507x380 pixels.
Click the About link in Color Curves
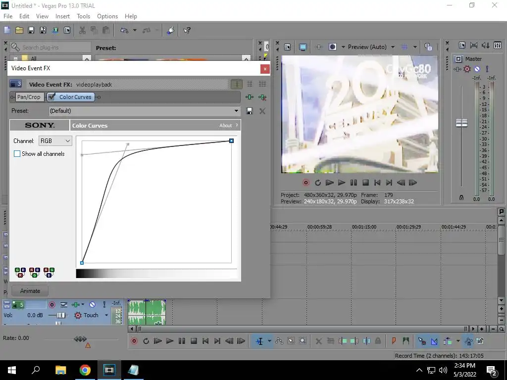click(x=226, y=125)
